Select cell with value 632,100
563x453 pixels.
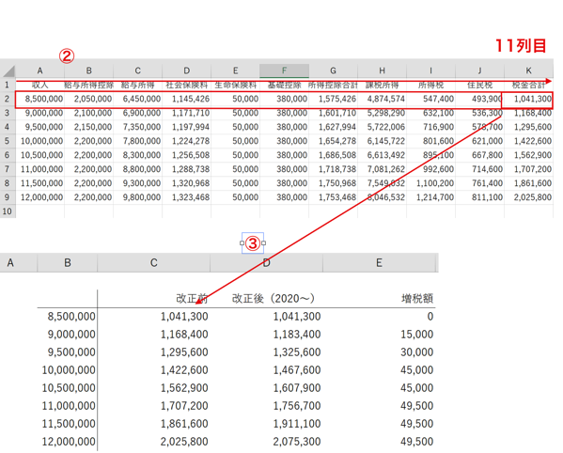(x=430, y=113)
